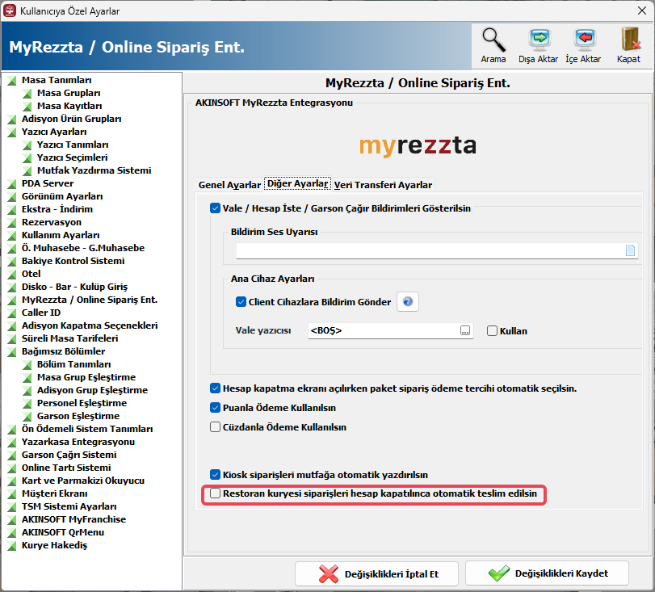
Task: Select Bakiye Kontrol Sistemi
Action: pyautogui.click(x=73, y=262)
